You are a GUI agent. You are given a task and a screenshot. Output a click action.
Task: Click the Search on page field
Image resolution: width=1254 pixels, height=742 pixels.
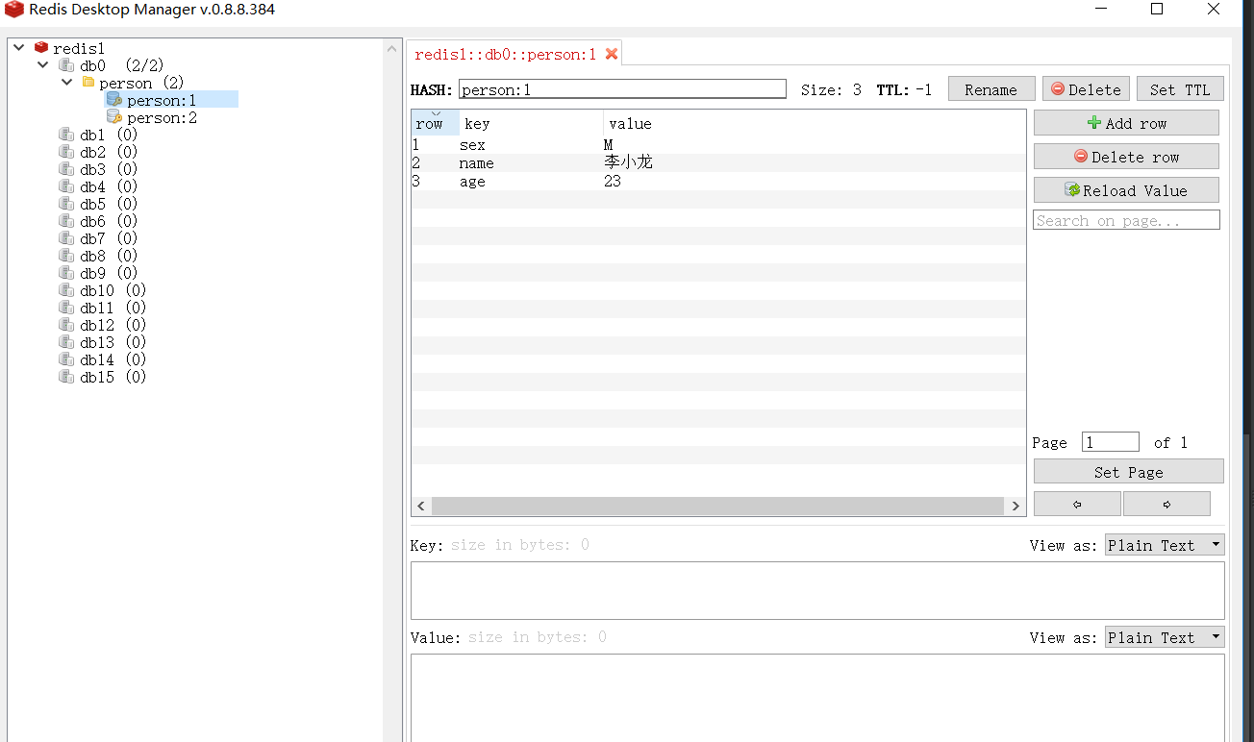[1126, 220]
